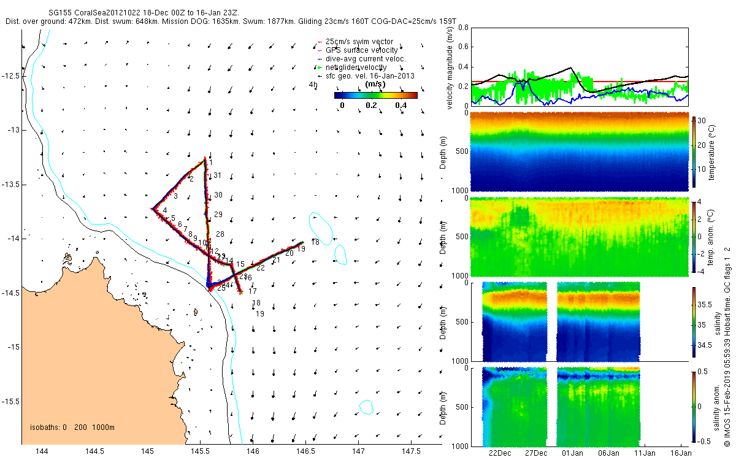Viewport: 736px width, 460px height.
Task: Click the salinity anomaly colorbar
Action: pos(694,406)
